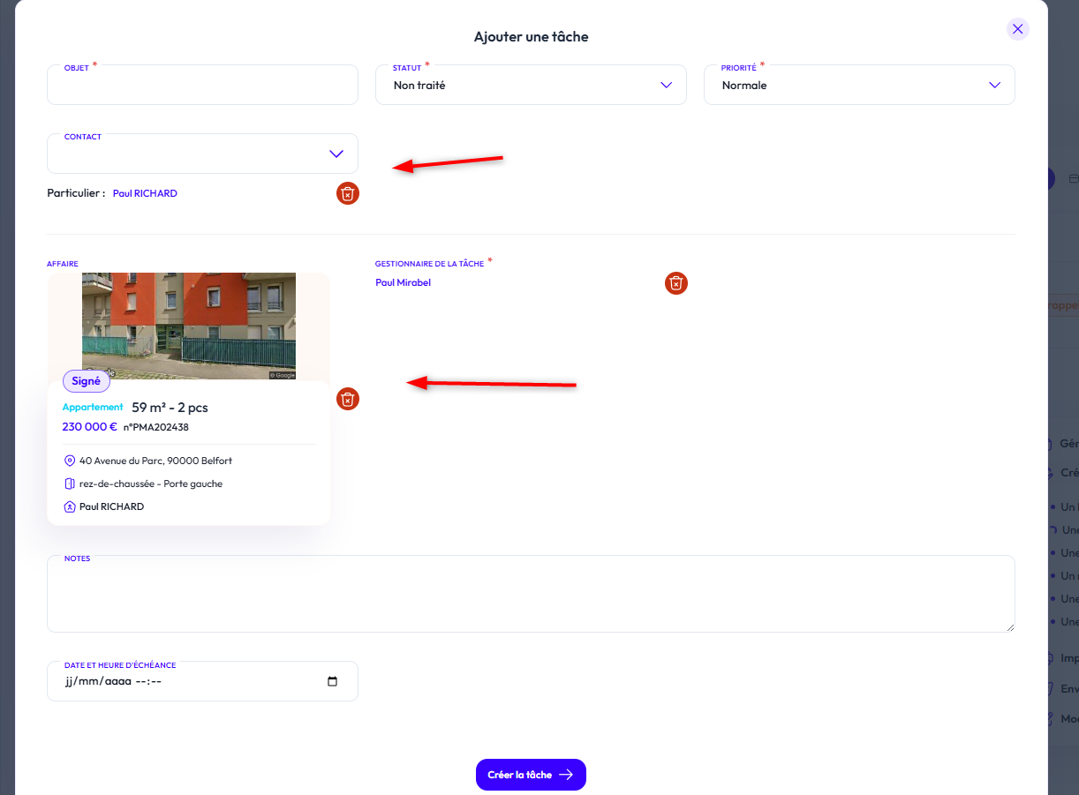Focus the Objet text field
The width and height of the screenshot is (1079, 795).
click(202, 86)
